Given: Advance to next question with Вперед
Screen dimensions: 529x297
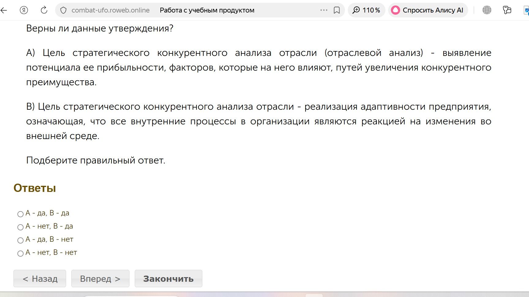Looking at the screenshot, I should tap(100, 278).
